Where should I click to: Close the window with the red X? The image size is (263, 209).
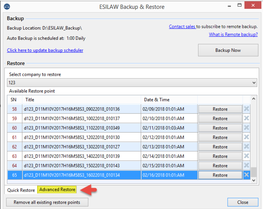[x=253, y=5]
